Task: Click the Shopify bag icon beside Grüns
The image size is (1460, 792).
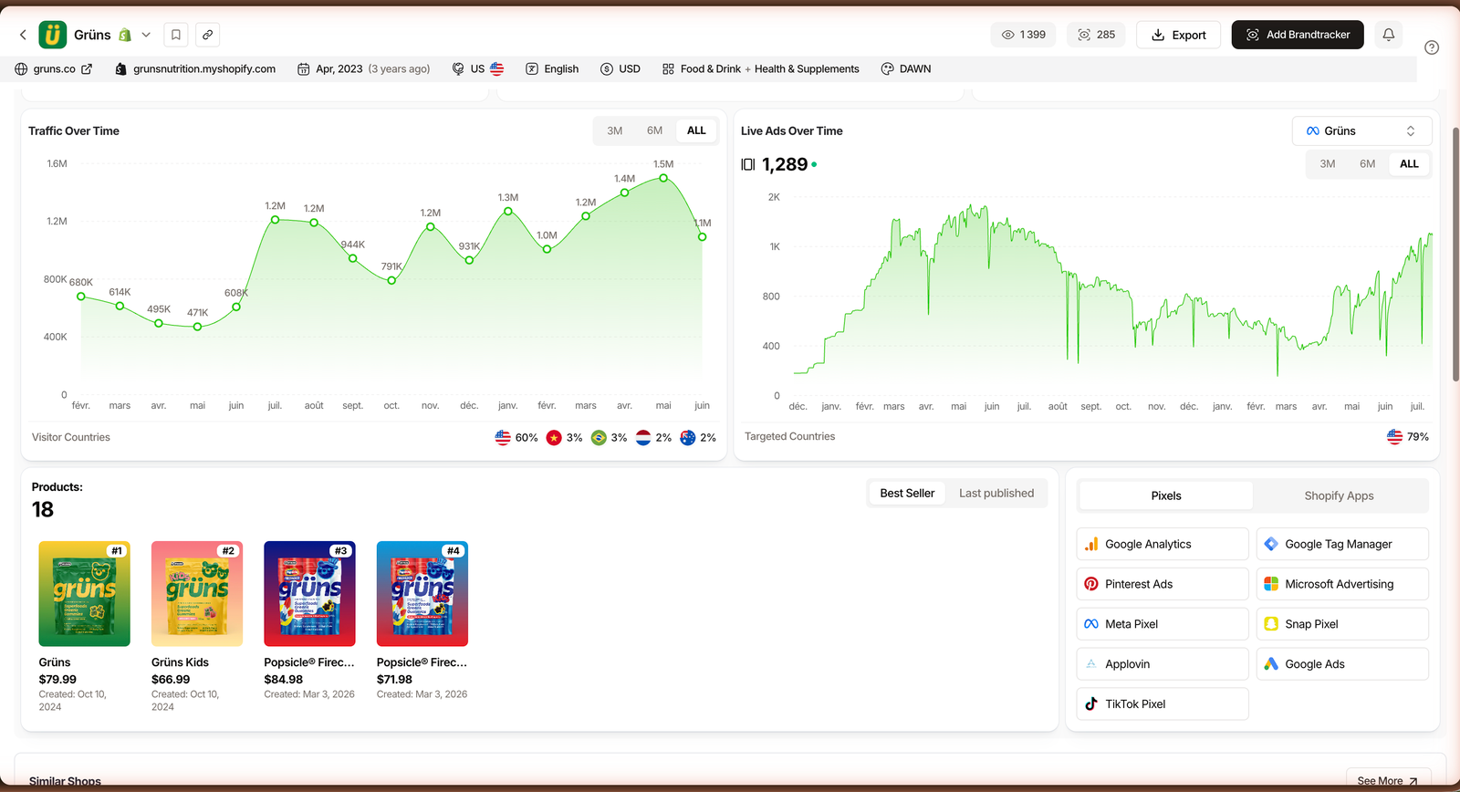Action: tap(125, 35)
